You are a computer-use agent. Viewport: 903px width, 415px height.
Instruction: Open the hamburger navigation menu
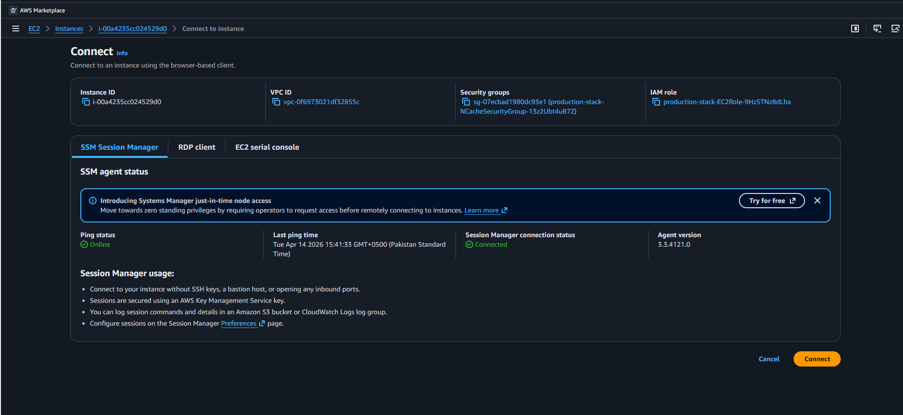click(16, 29)
